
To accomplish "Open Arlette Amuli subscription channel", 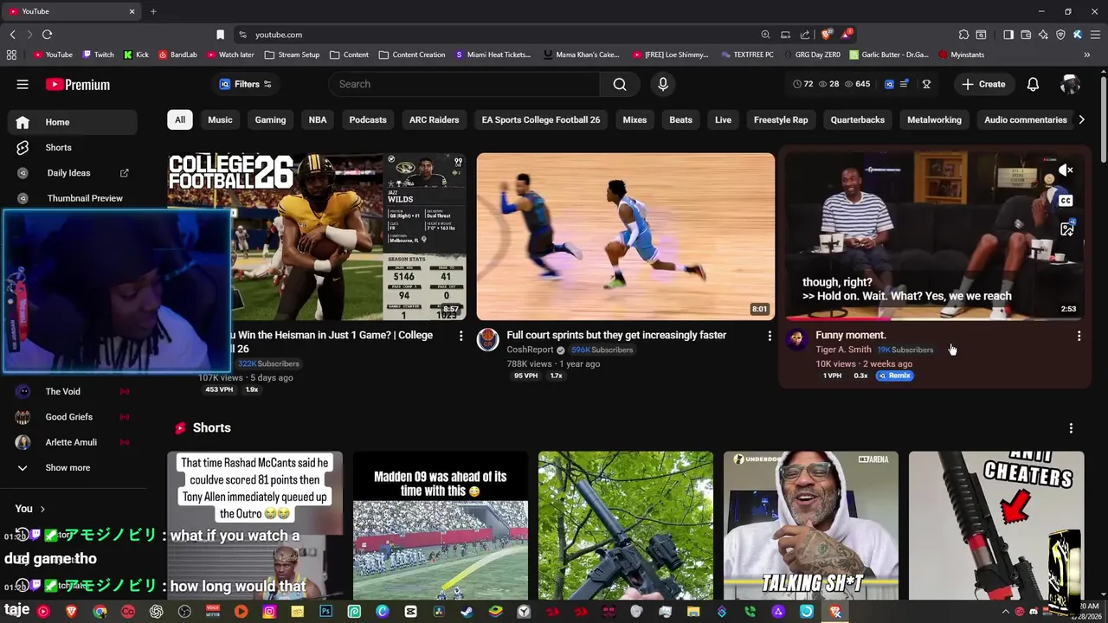I will point(73,442).
